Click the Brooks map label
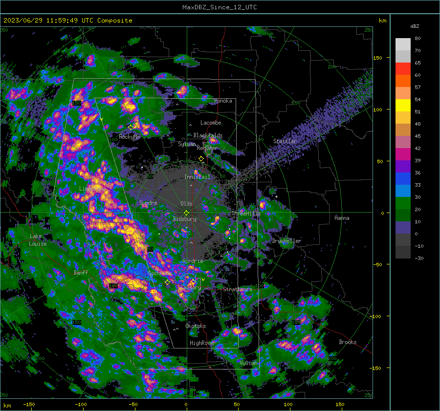Viewport: 440px width, 411px height. 348,342
